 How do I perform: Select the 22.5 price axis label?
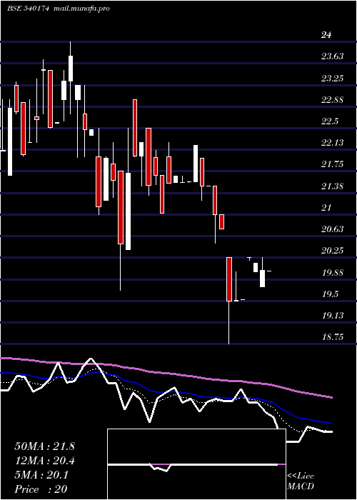pos(330,121)
